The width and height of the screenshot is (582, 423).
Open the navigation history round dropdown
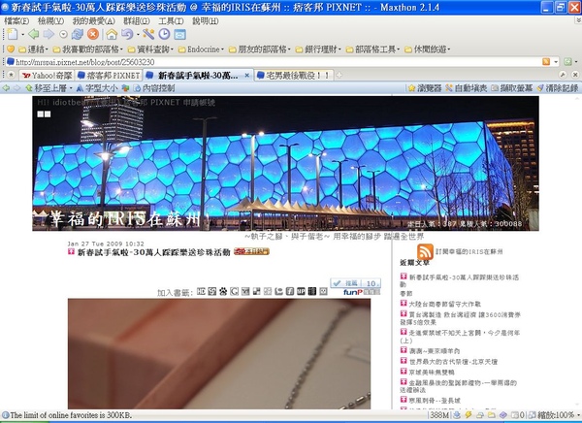[x=63, y=35]
